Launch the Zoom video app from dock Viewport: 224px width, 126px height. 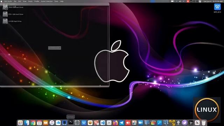pos(140,123)
